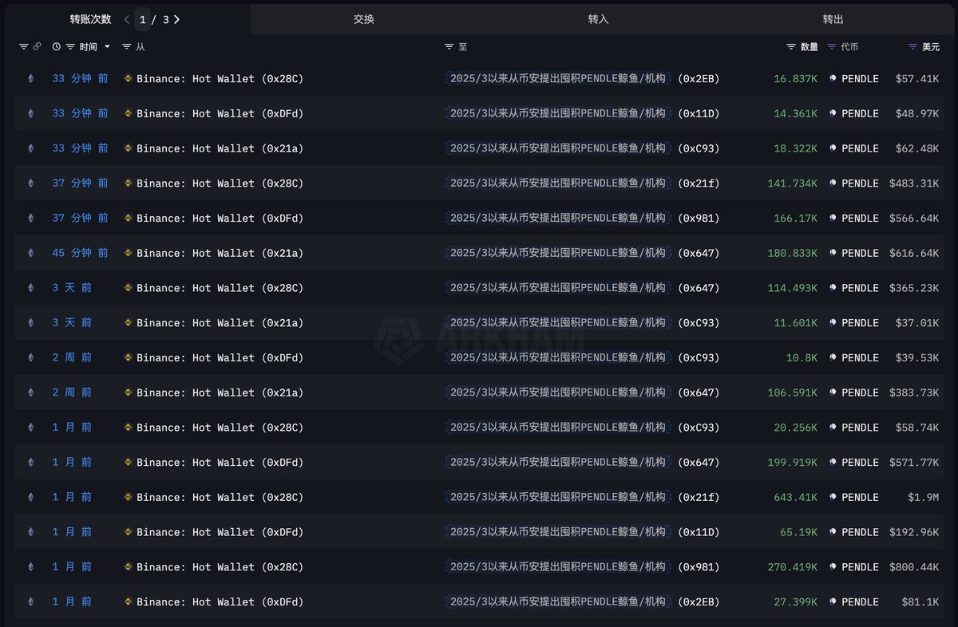Click the PENDLE token icon in the $37.01K row
This screenshot has width=958, height=627.
833,323
